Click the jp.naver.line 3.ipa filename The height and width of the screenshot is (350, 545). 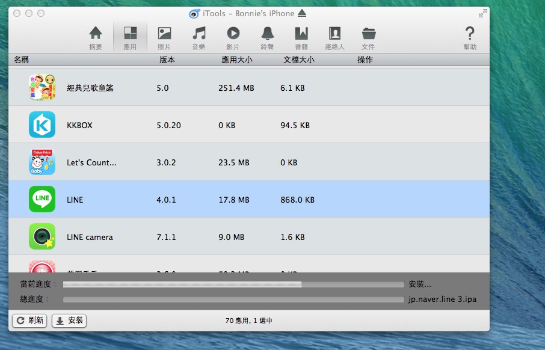click(442, 299)
